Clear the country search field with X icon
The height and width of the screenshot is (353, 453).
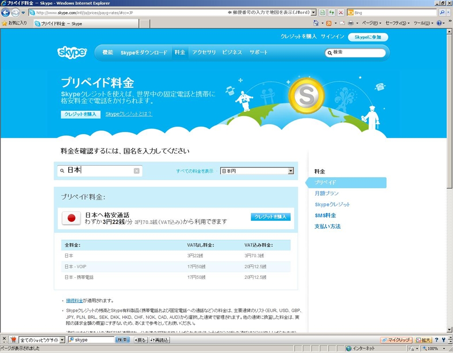(x=137, y=171)
